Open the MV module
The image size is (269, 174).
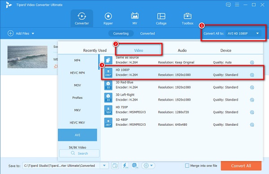click(x=134, y=18)
